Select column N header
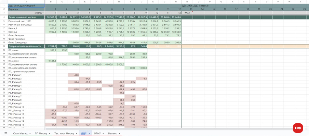This screenshot has height=136, width=309. point(187,2)
